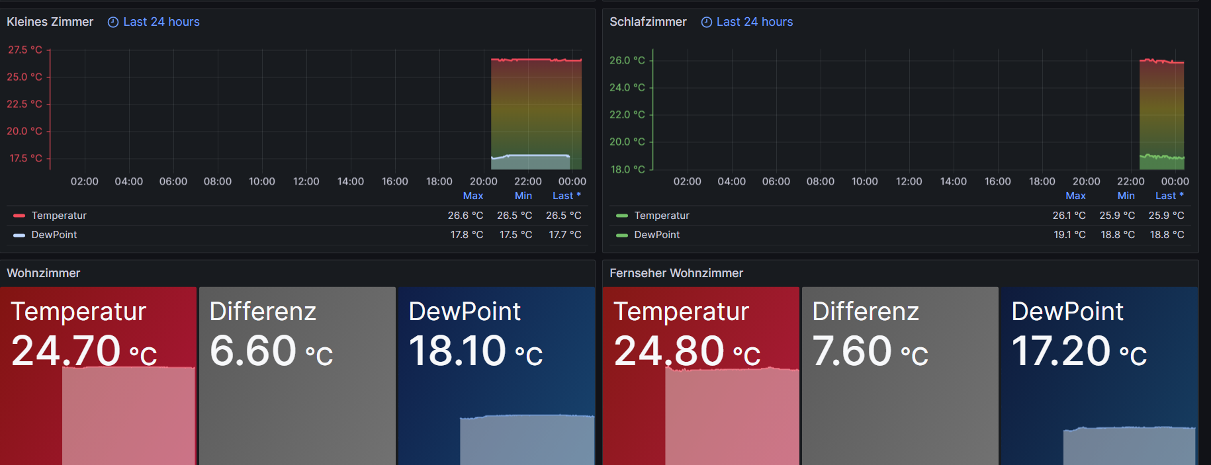Open Schlafzimmer panel title menu
Screen dimensions: 1211x465
648,22
